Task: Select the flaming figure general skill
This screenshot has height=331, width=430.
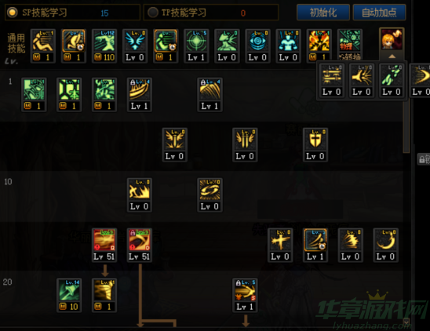Action: coord(319,45)
